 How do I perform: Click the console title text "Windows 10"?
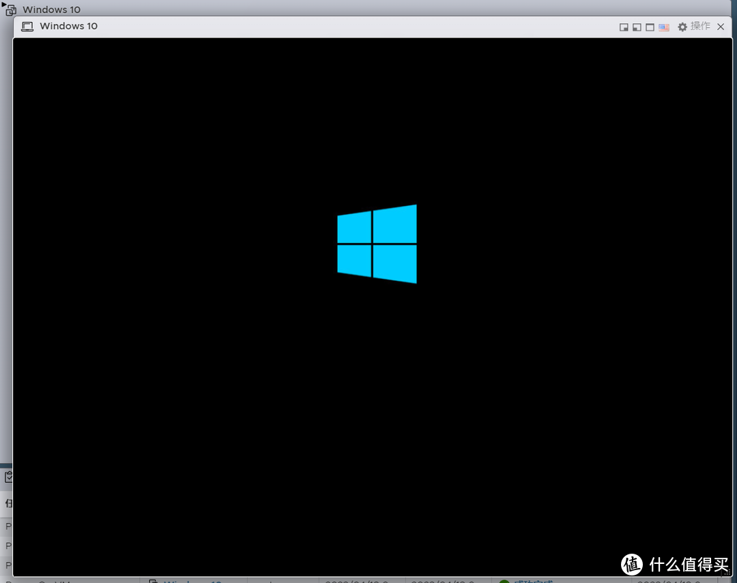tap(69, 26)
